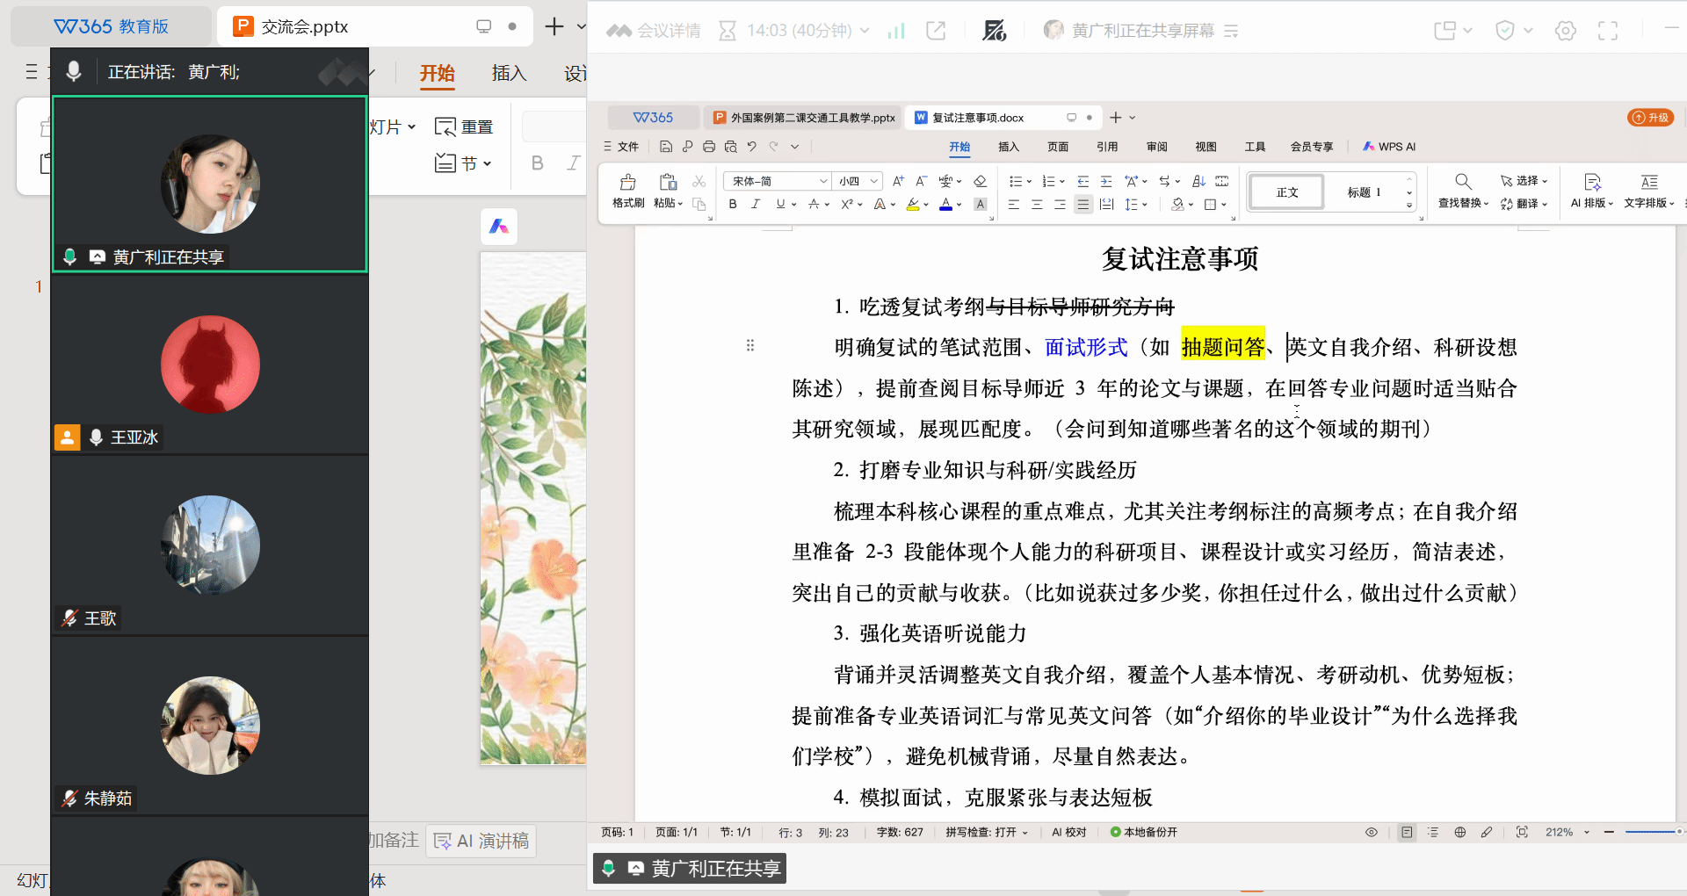Open meeting settings gear icon
The image size is (1687, 896).
click(1565, 31)
